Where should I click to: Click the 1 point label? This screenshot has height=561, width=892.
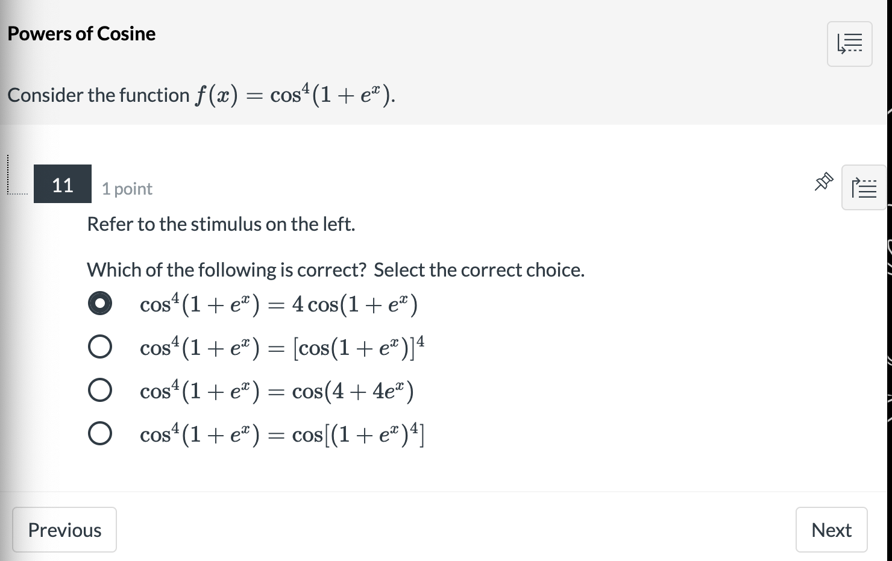click(127, 188)
